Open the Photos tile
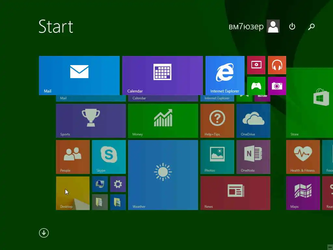The image size is (333, 250). 217,157
